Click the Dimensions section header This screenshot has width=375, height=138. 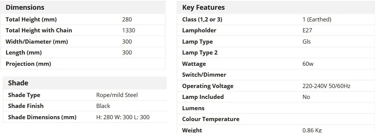point(25,8)
